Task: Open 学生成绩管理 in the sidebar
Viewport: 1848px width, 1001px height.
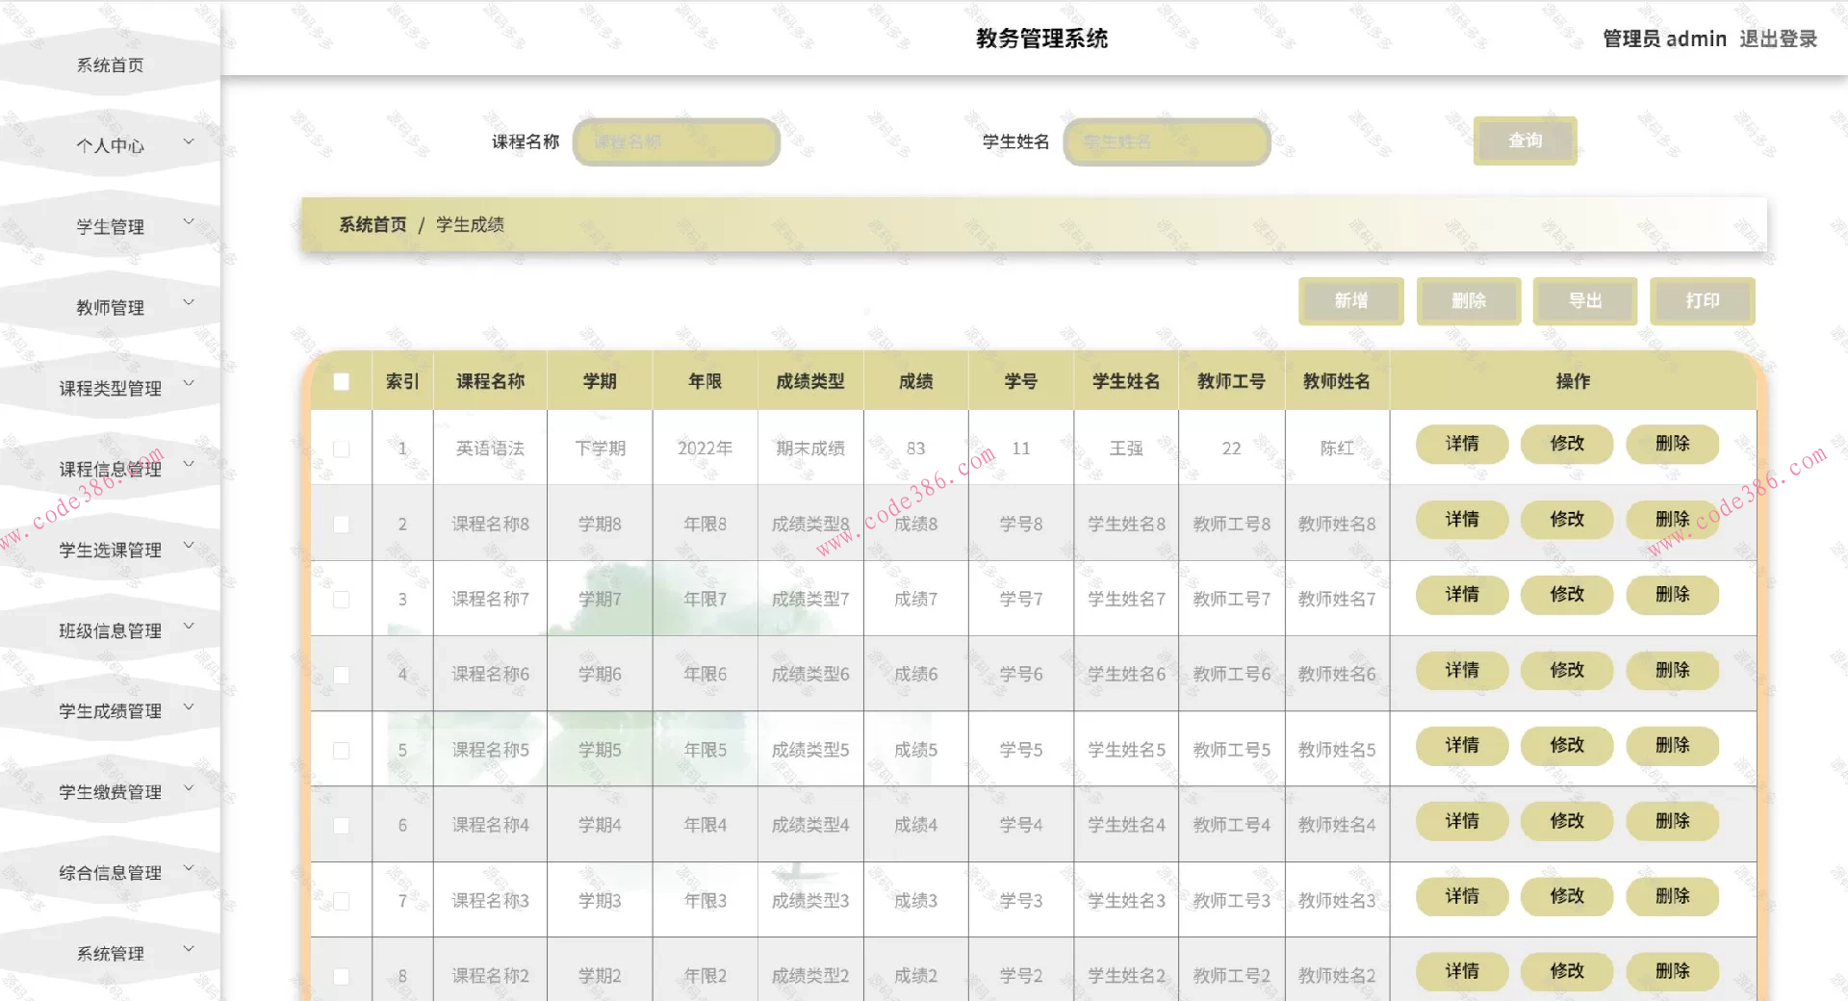Action: 110,711
